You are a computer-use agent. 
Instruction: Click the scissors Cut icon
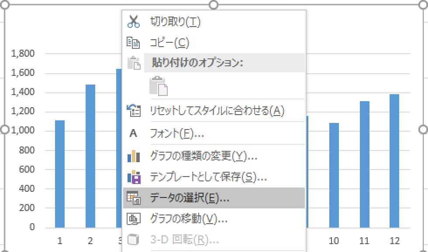(134, 21)
